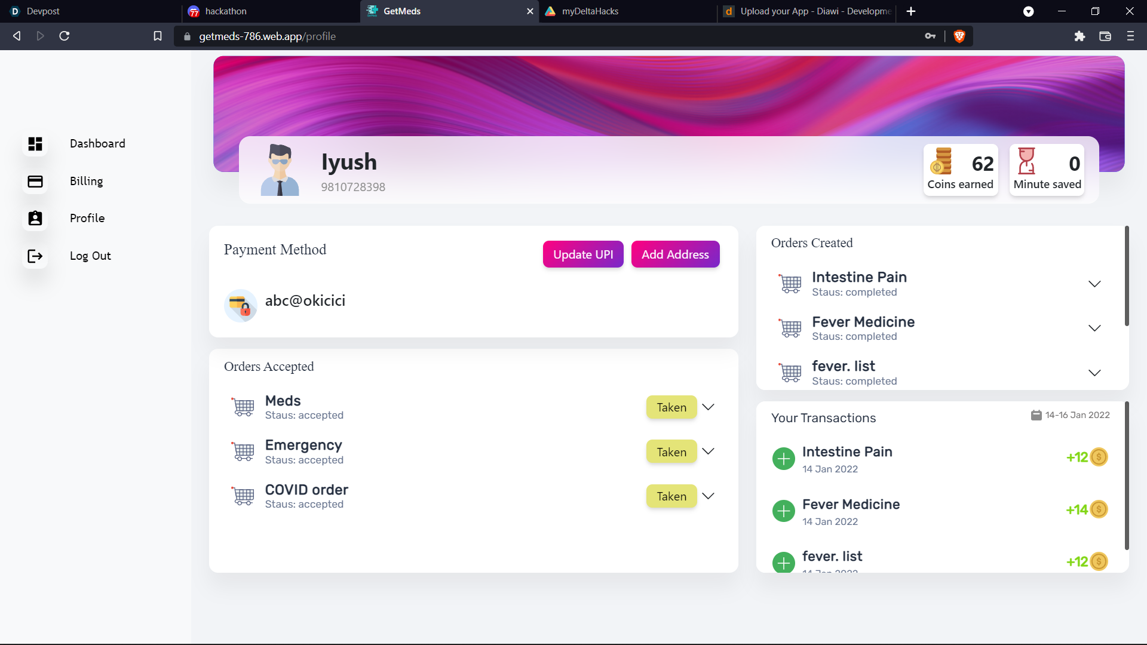Click the Brave shield icon in address bar

click(959, 36)
